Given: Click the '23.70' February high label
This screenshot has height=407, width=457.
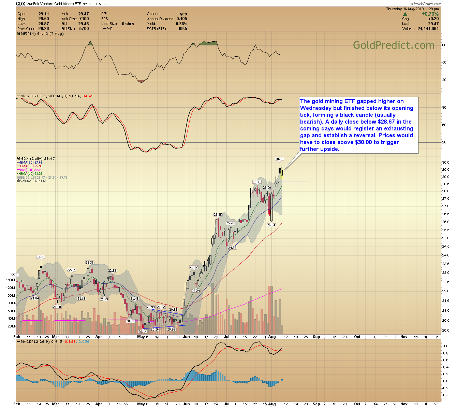Looking at the screenshot, I should coord(41,257).
